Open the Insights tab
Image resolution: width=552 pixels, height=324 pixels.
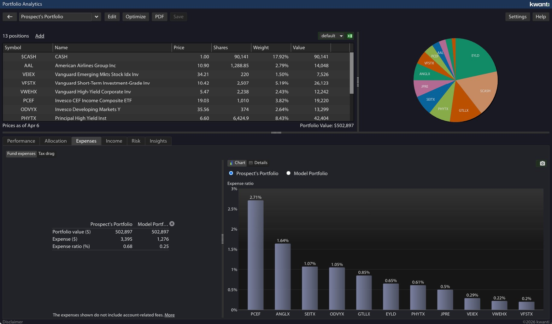point(158,141)
